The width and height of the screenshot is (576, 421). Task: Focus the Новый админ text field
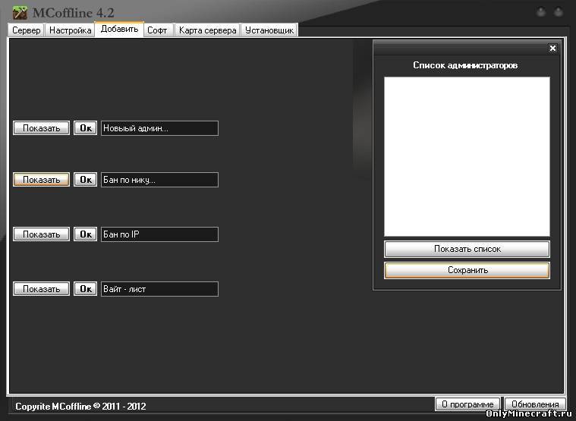click(x=159, y=128)
